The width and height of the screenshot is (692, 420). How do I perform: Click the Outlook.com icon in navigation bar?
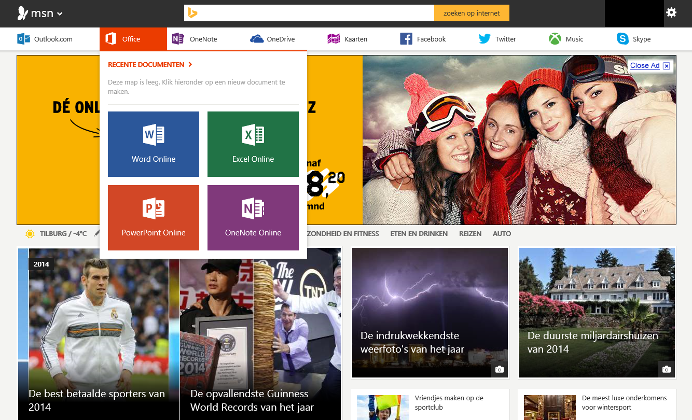click(x=24, y=39)
